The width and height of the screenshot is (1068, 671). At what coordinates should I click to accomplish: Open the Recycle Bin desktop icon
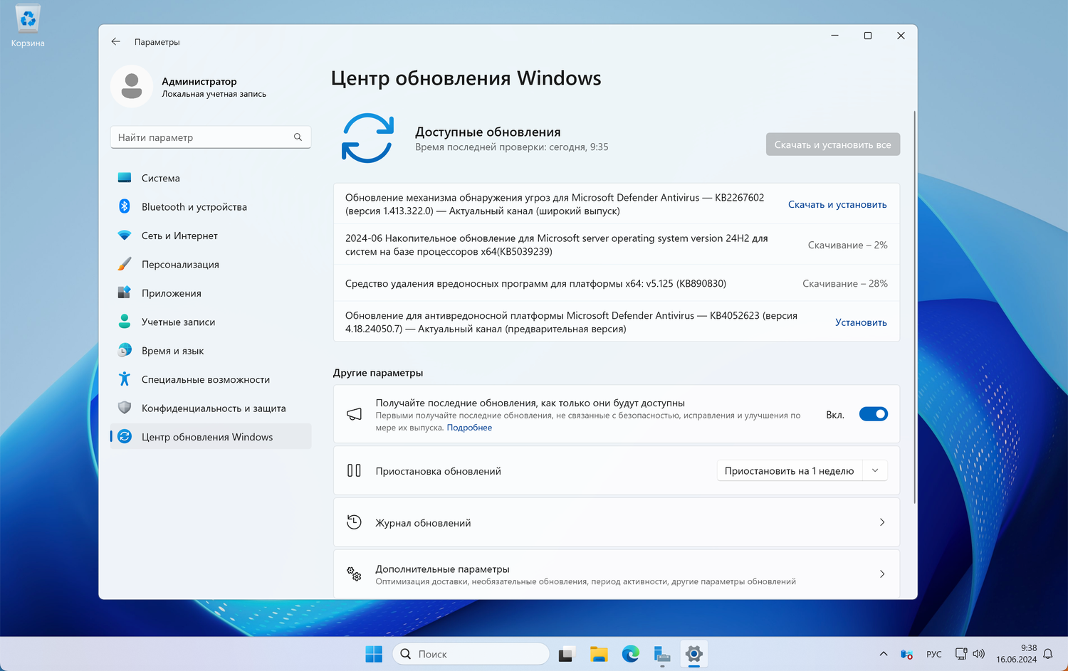click(x=28, y=26)
